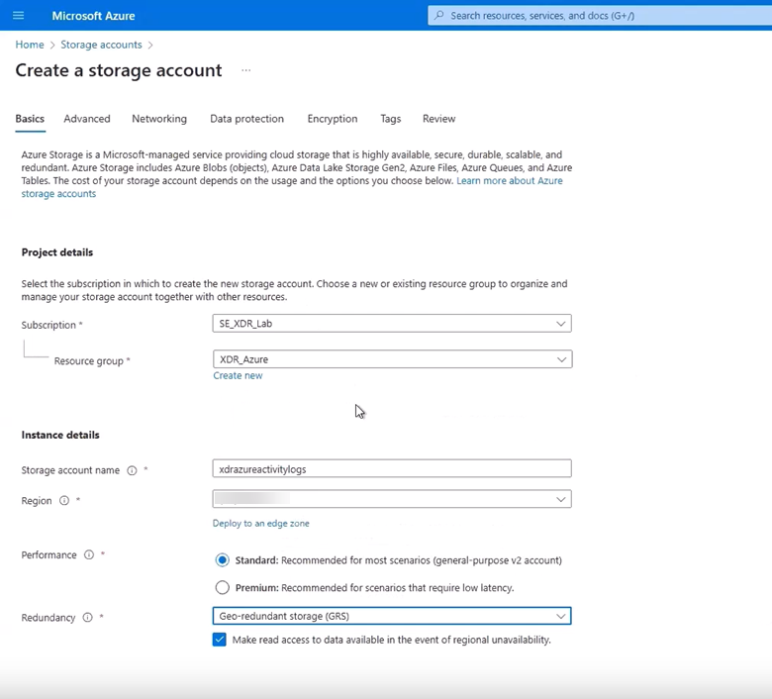
Task: Click Create new resource group link
Action: [x=238, y=376]
